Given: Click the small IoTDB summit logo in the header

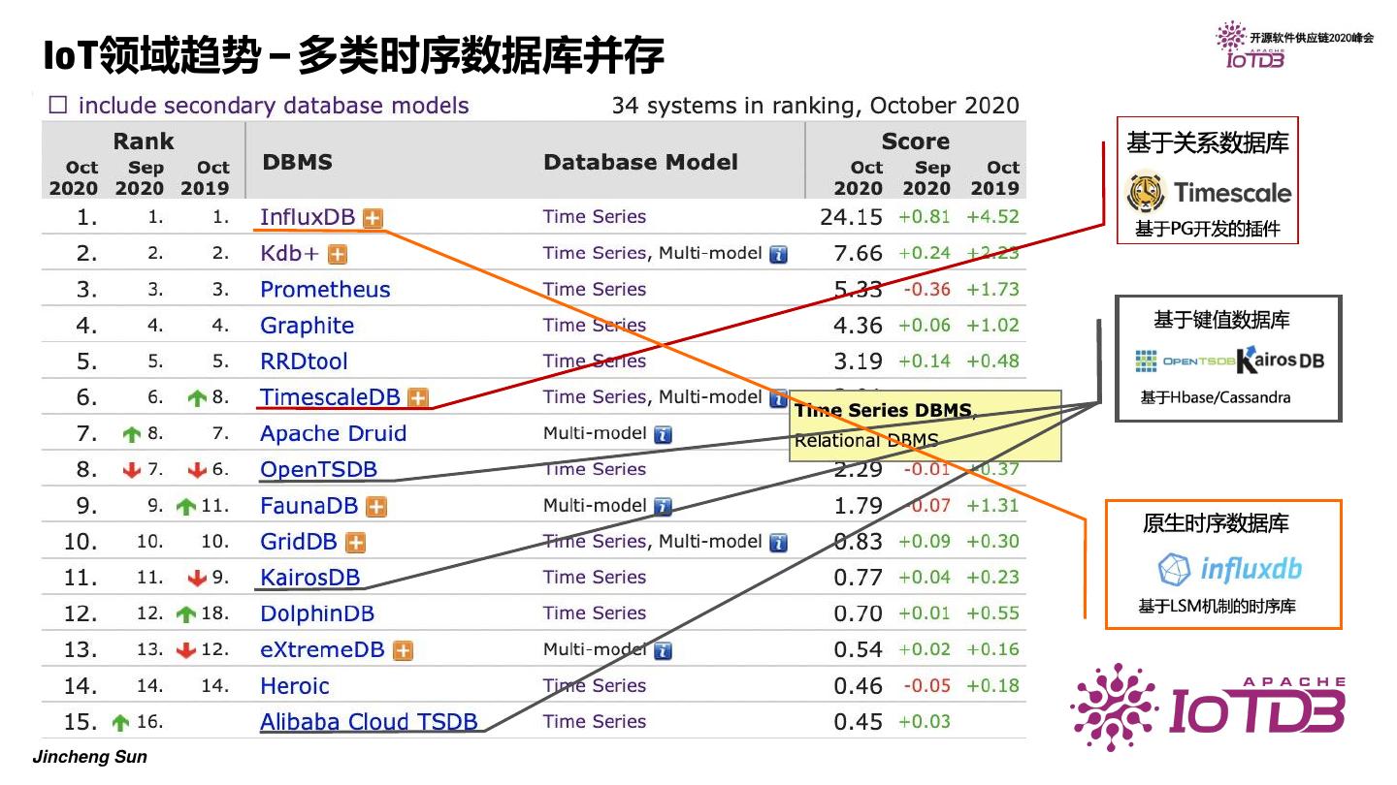Looking at the screenshot, I should 1251,47.
